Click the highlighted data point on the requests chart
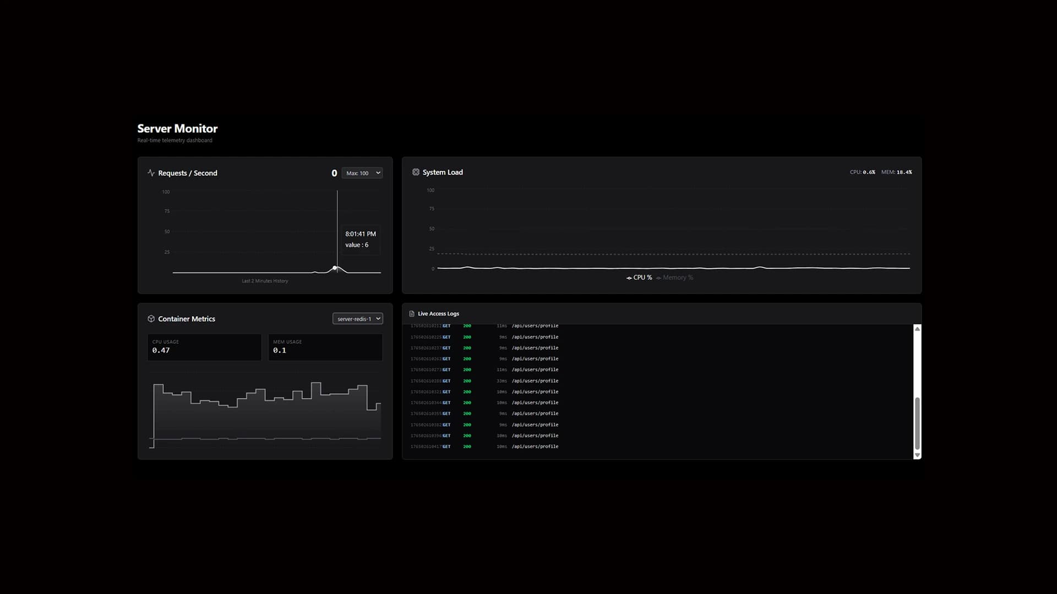The height and width of the screenshot is (594, 1057). 335,268
